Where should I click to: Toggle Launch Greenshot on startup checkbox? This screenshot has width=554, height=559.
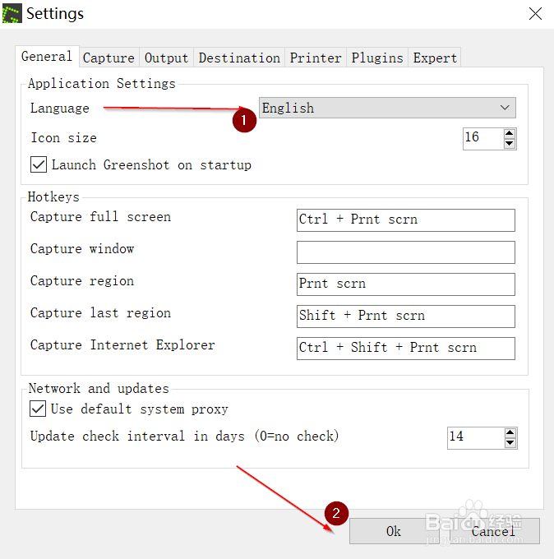[x=39, y=164]
